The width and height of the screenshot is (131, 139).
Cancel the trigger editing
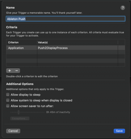click(13, 131)
